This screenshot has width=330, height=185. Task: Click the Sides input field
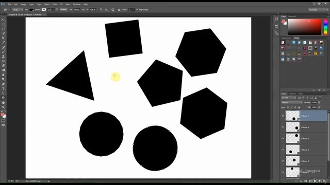click(x=131, y=10)
